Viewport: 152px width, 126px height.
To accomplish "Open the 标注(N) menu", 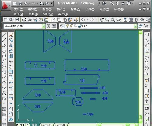I will click(119, 9).
